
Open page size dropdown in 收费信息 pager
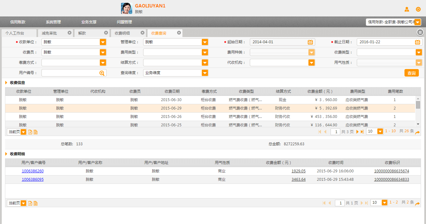coord(380,131)
